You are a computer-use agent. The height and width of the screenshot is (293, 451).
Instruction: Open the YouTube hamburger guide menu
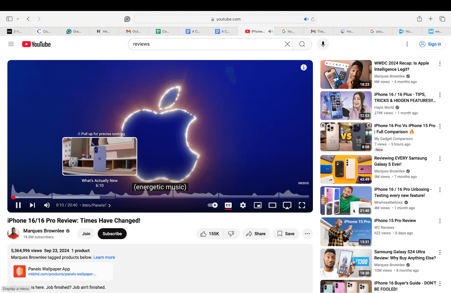pos(11,44)
